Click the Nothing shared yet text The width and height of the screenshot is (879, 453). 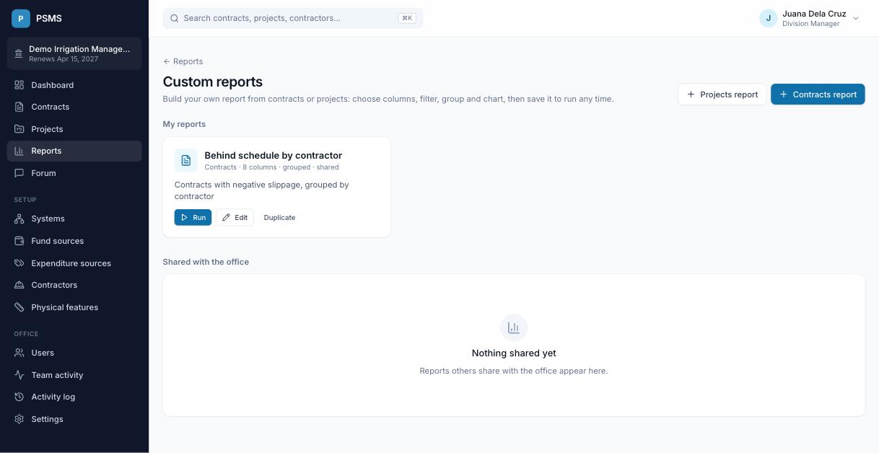pyautogui.click(x=514, y=353)
